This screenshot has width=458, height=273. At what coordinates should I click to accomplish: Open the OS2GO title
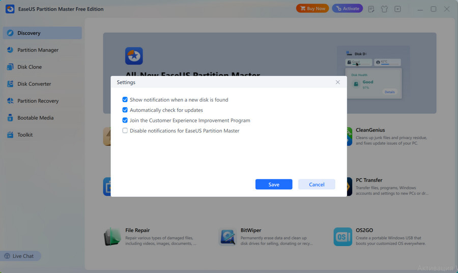pyautogui.click(x=364, y=230)
